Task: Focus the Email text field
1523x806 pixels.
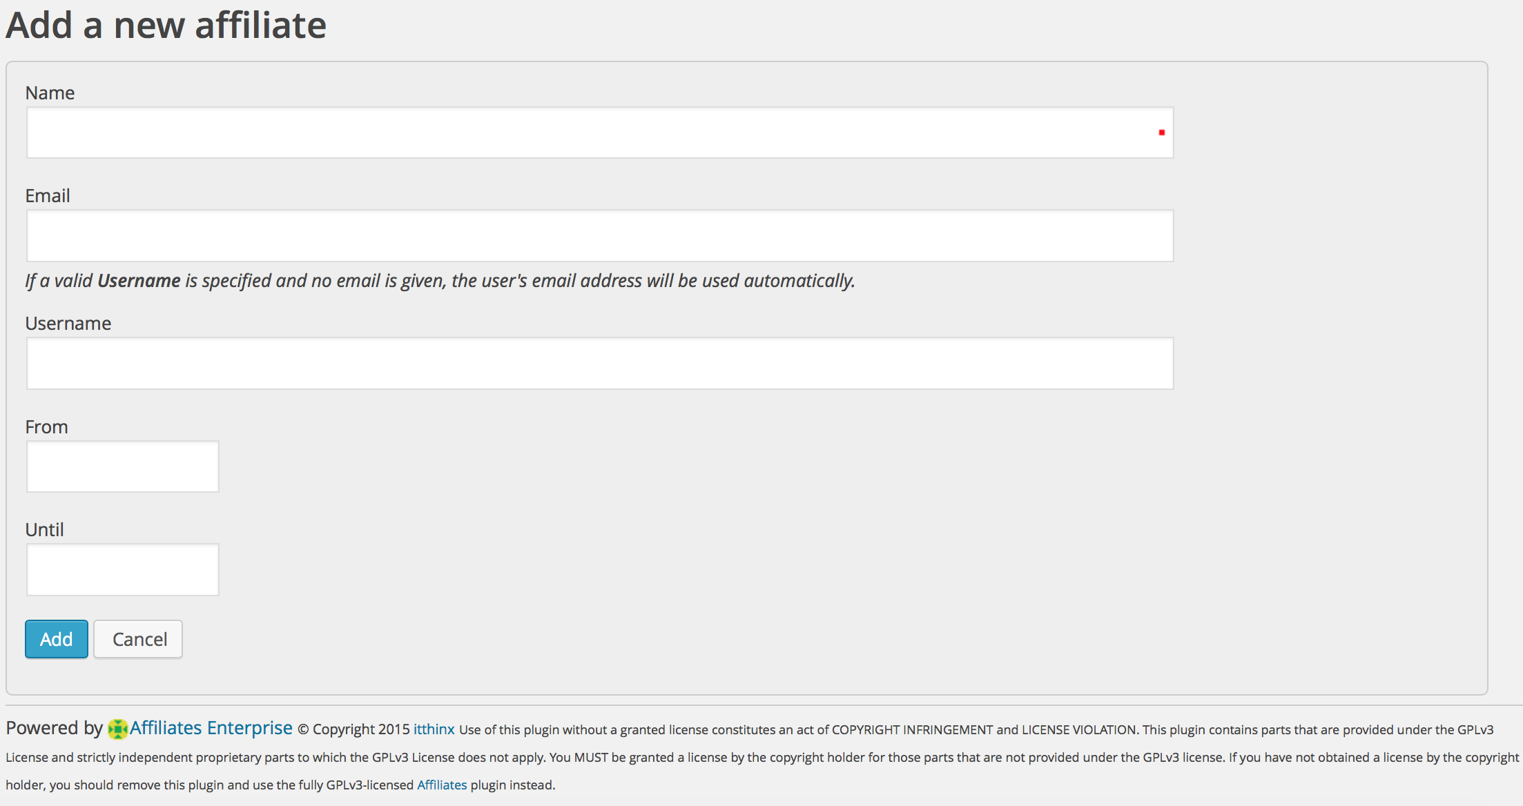Action: coord(600,235)
